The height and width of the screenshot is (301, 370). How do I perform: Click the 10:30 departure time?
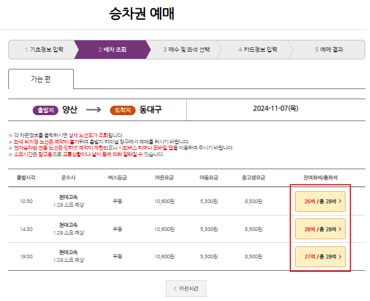point(26,201)
